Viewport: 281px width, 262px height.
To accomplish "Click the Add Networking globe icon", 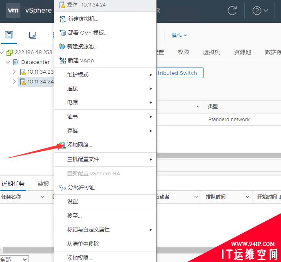I will point(62,145).
